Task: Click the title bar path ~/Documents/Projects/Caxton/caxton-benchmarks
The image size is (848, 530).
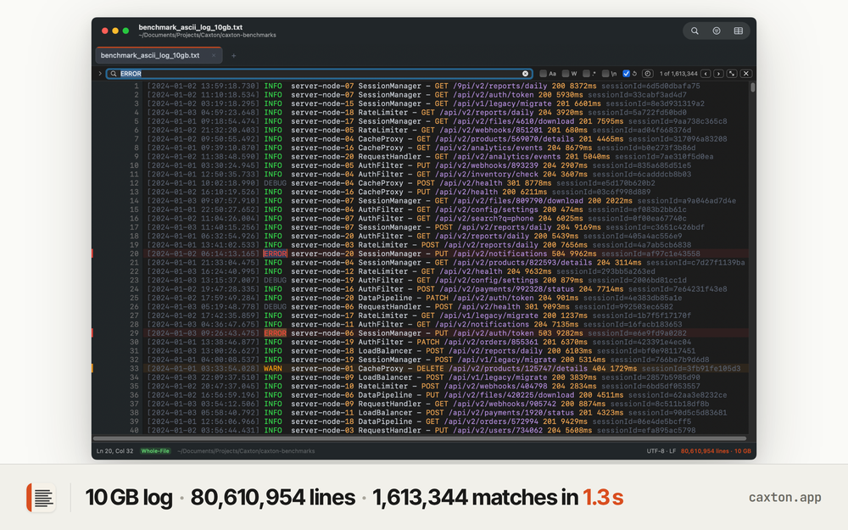Action: [x=207, y=35]
